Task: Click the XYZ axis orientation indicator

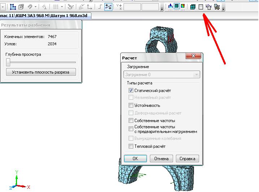Action: [20, 180]
